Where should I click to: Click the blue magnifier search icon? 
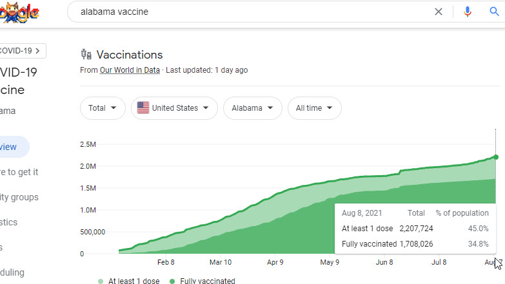pos(495,12)
